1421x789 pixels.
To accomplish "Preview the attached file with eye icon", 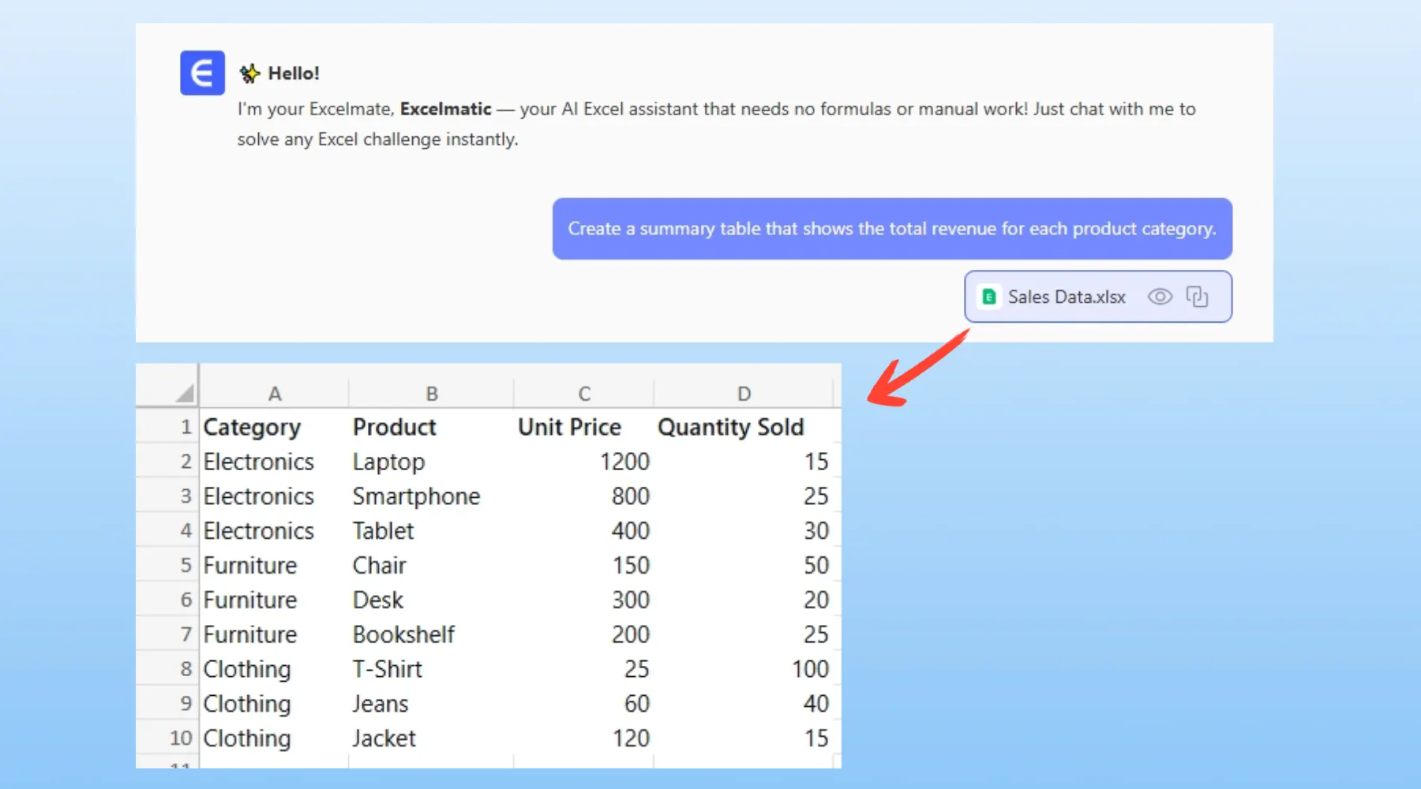I will click(1160, 297).
